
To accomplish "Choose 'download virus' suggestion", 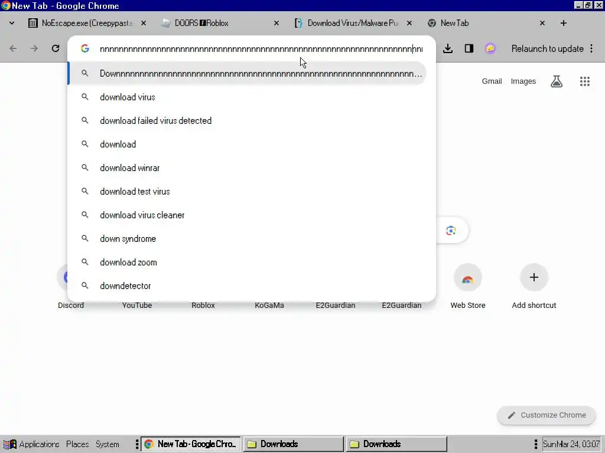I will click(x=248, y=97).
